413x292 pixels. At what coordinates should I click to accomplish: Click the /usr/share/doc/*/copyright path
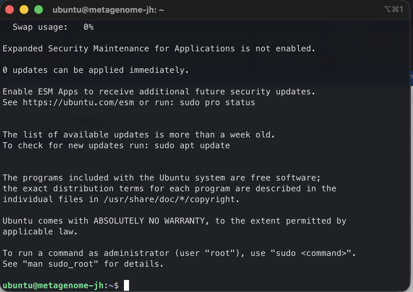click(172, 200)
